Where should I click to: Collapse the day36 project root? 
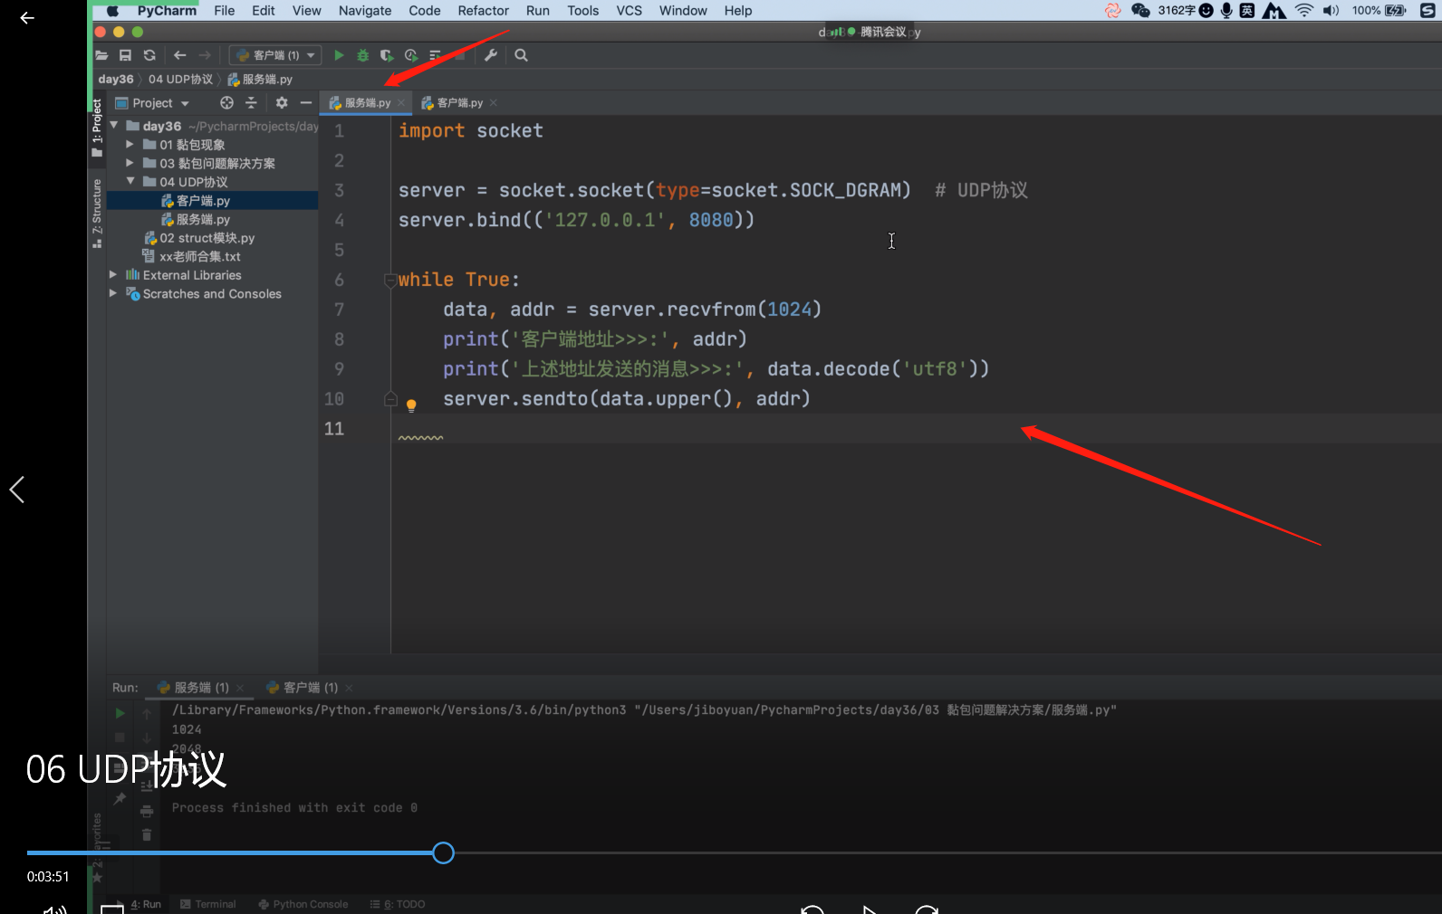114,126
